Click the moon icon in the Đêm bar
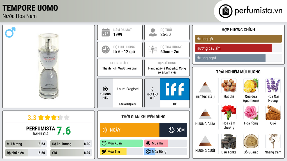 tap(172, 130)
